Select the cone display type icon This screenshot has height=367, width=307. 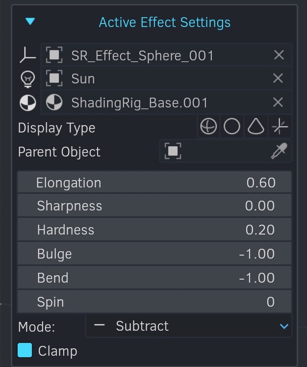(x=256, y=127)
